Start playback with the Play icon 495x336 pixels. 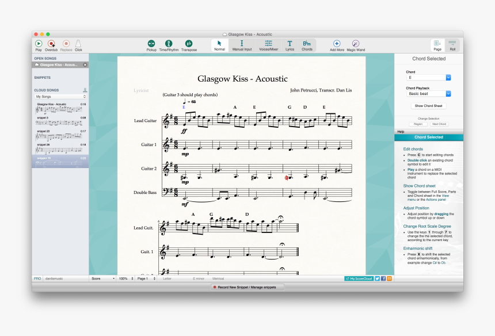[x=39, y=44]
